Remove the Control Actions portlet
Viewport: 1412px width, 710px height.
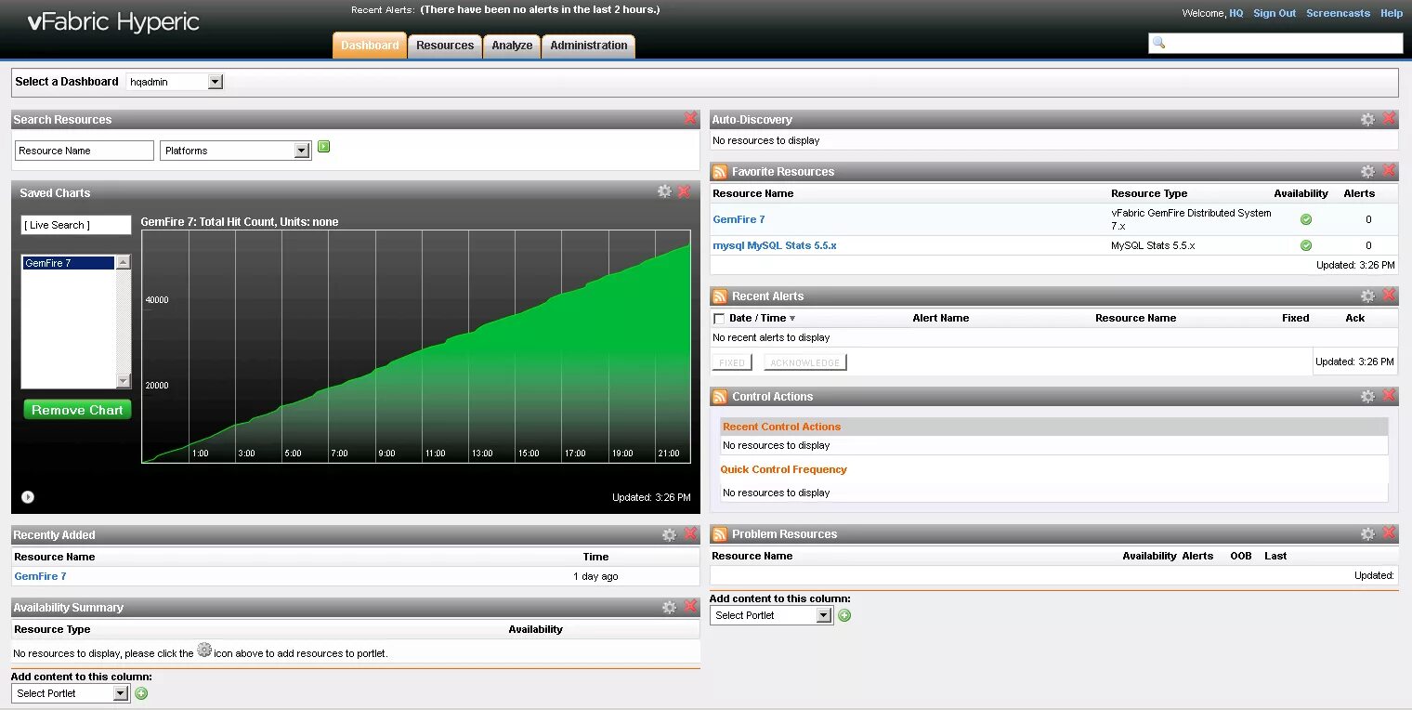click(x=1389, y=396)
